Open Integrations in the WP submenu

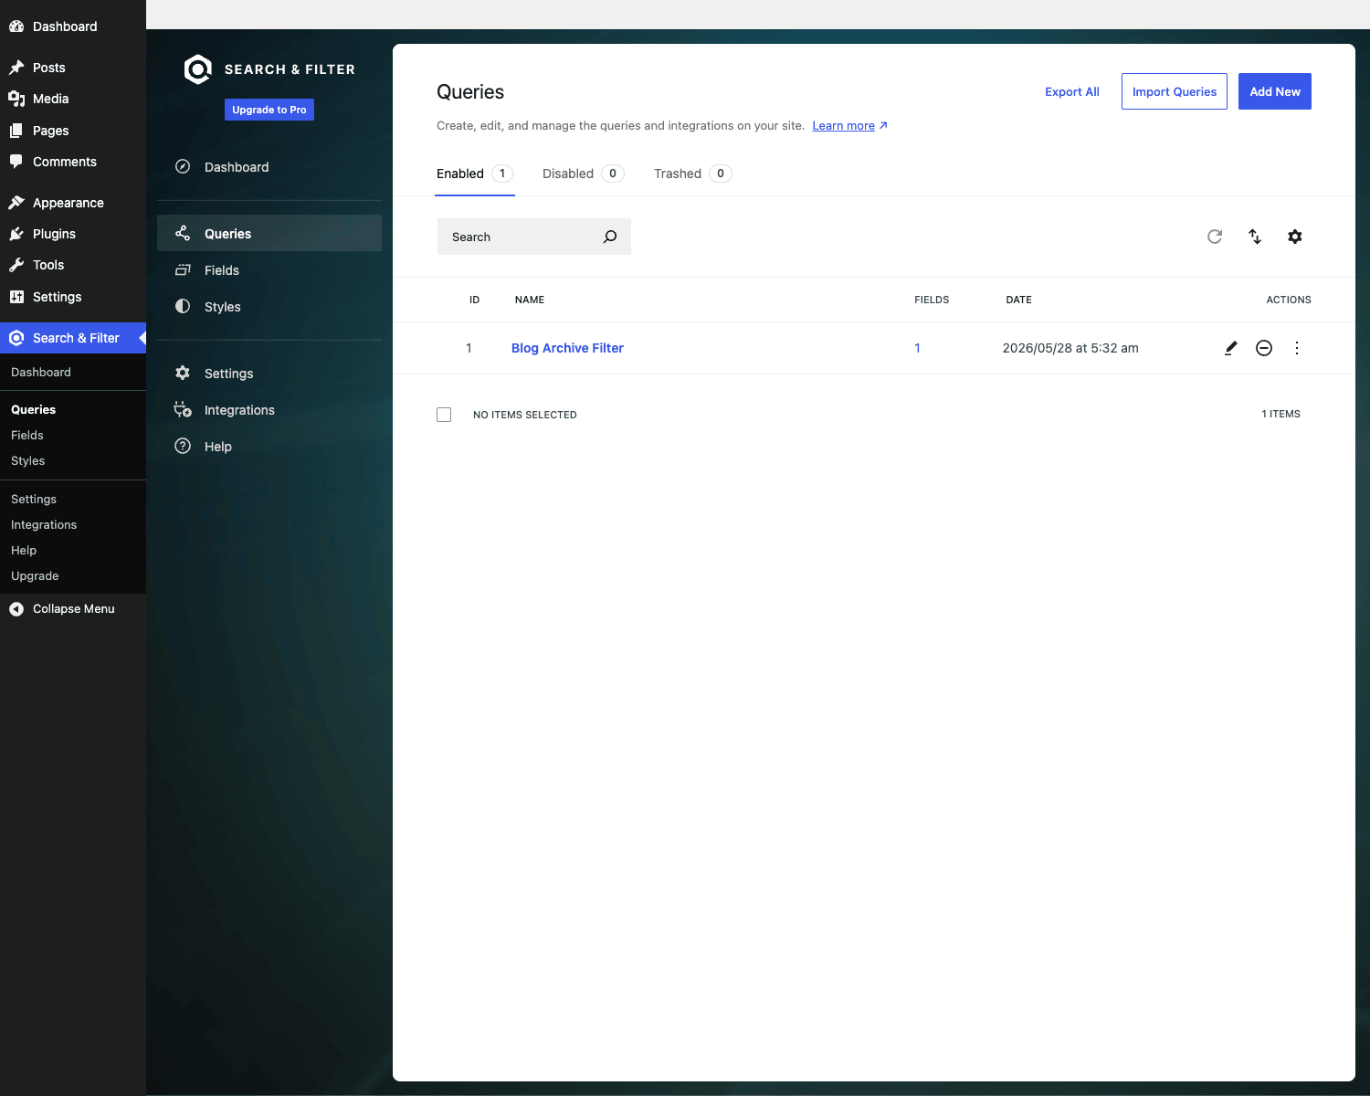click(x=44, y=525)
